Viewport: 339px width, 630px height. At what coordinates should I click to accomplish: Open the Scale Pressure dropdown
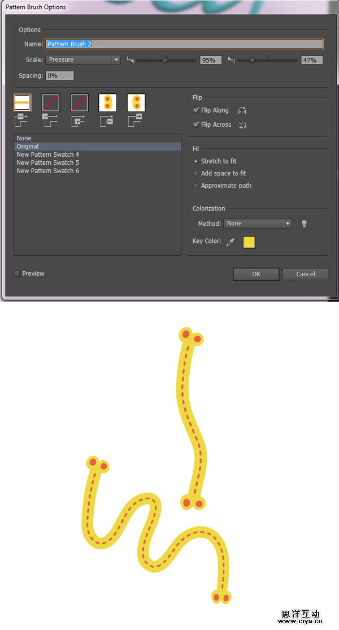point(83,60)
